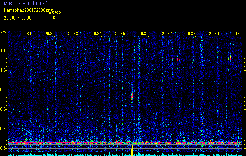Click the 20:35 time label
This screenshot has height=156, width=246.
point(120,33)
